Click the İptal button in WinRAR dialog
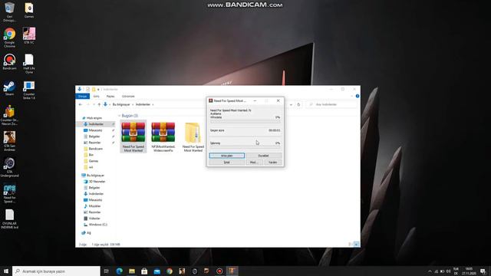 227,163
